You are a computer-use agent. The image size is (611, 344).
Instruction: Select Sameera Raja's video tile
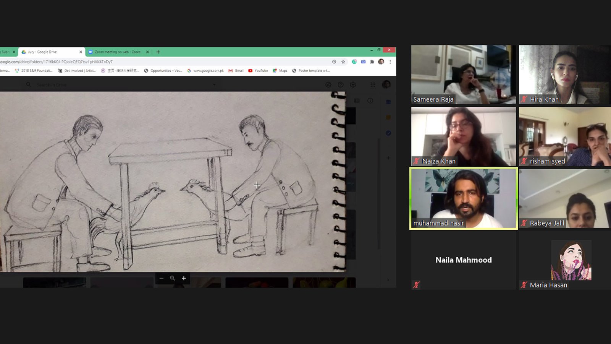[463, 75]
